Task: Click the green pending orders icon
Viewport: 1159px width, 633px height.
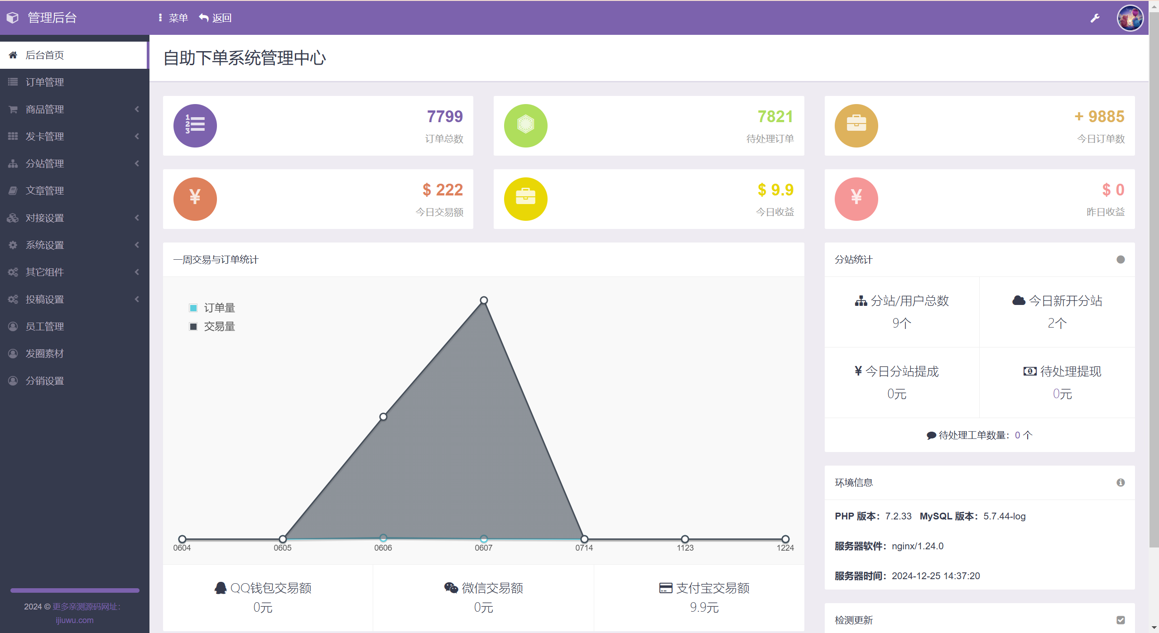Action: point(525,126)
